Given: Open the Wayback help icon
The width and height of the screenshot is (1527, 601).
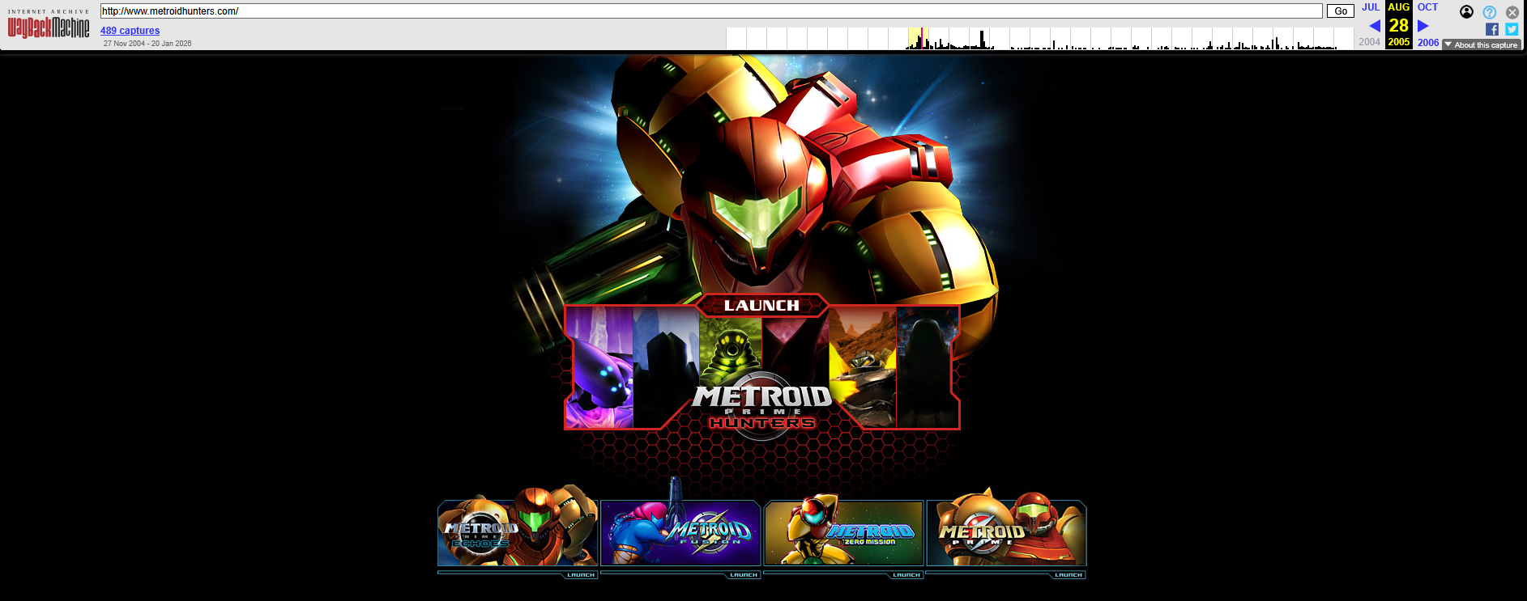Looking at the screenshot, I should (x=1490, y=12).
